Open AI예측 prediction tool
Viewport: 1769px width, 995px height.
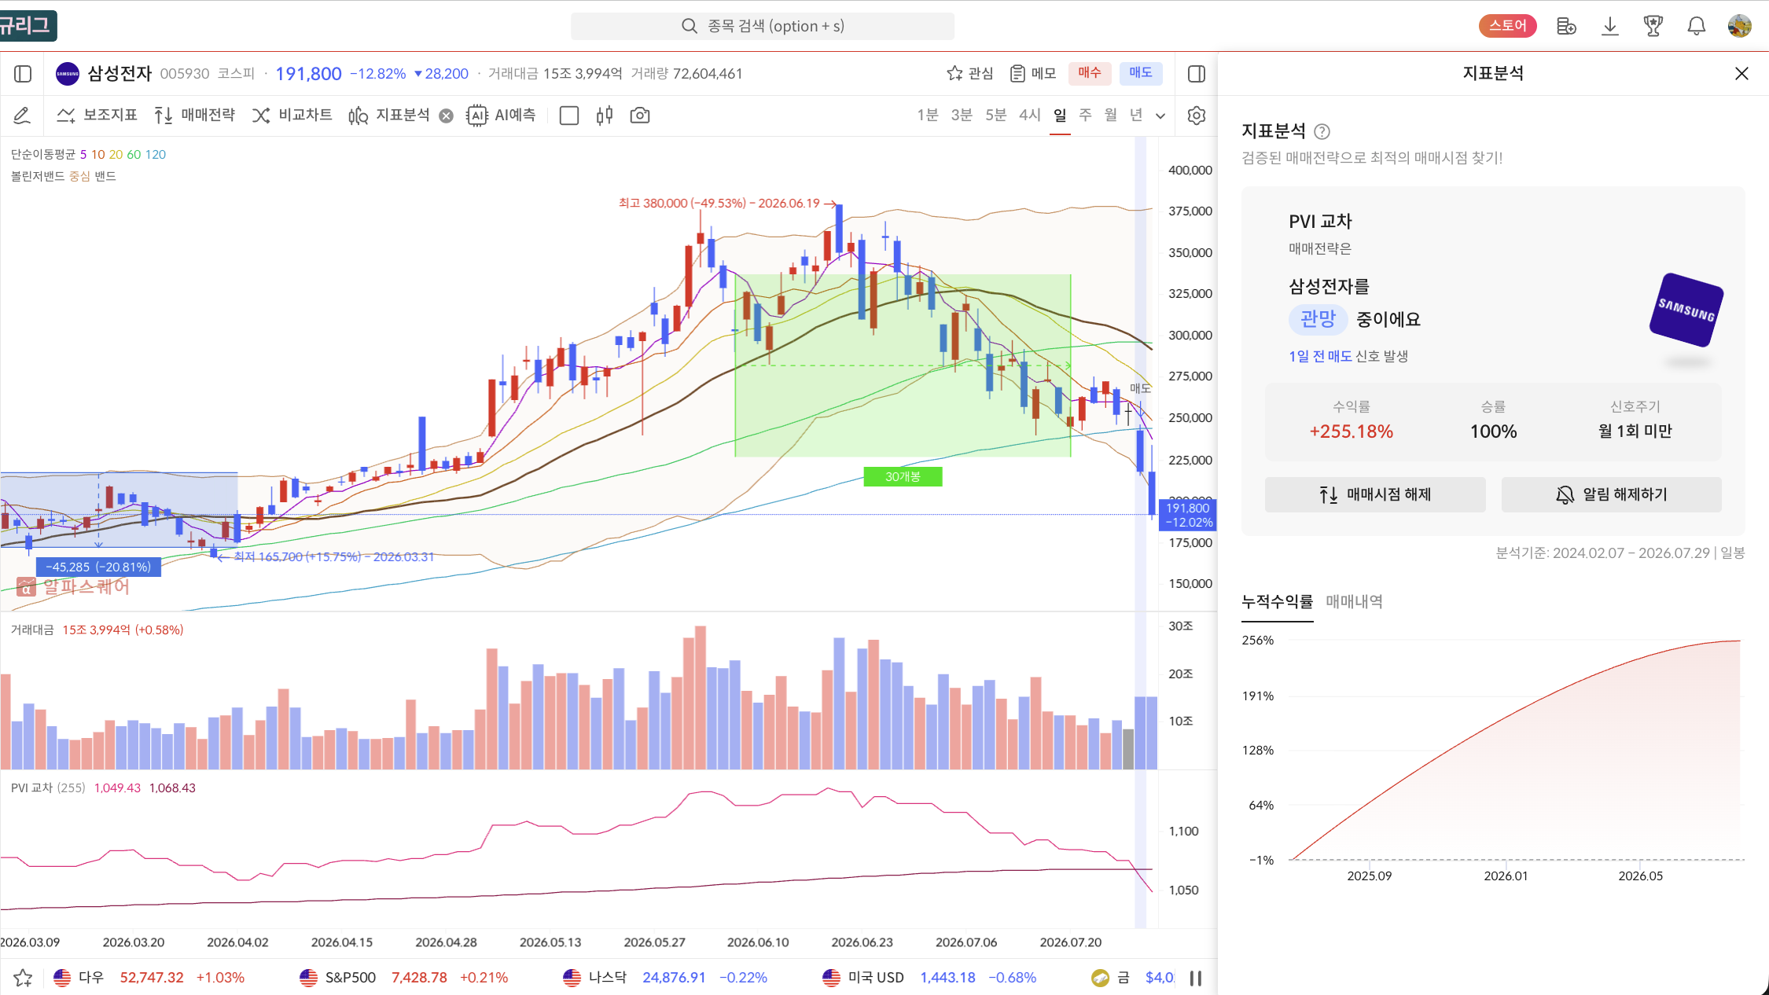pyautogui.click(x=501, y=116)
